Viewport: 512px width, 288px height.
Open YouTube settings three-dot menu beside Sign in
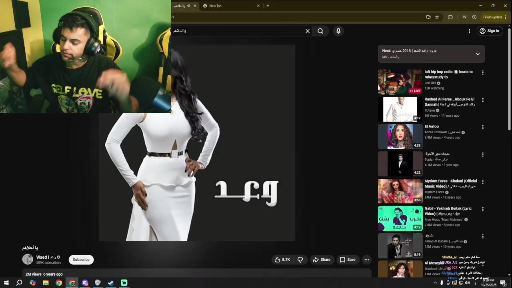pos(469,31)
